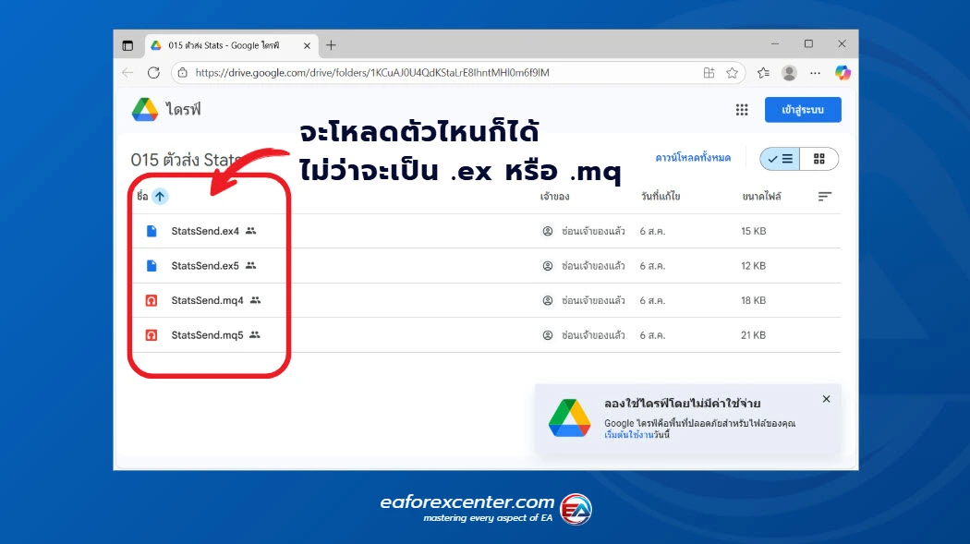Click shared people icon beside StatsSend.ex4
The width and height of the screenshot is (970, 544).
(250, 231)
